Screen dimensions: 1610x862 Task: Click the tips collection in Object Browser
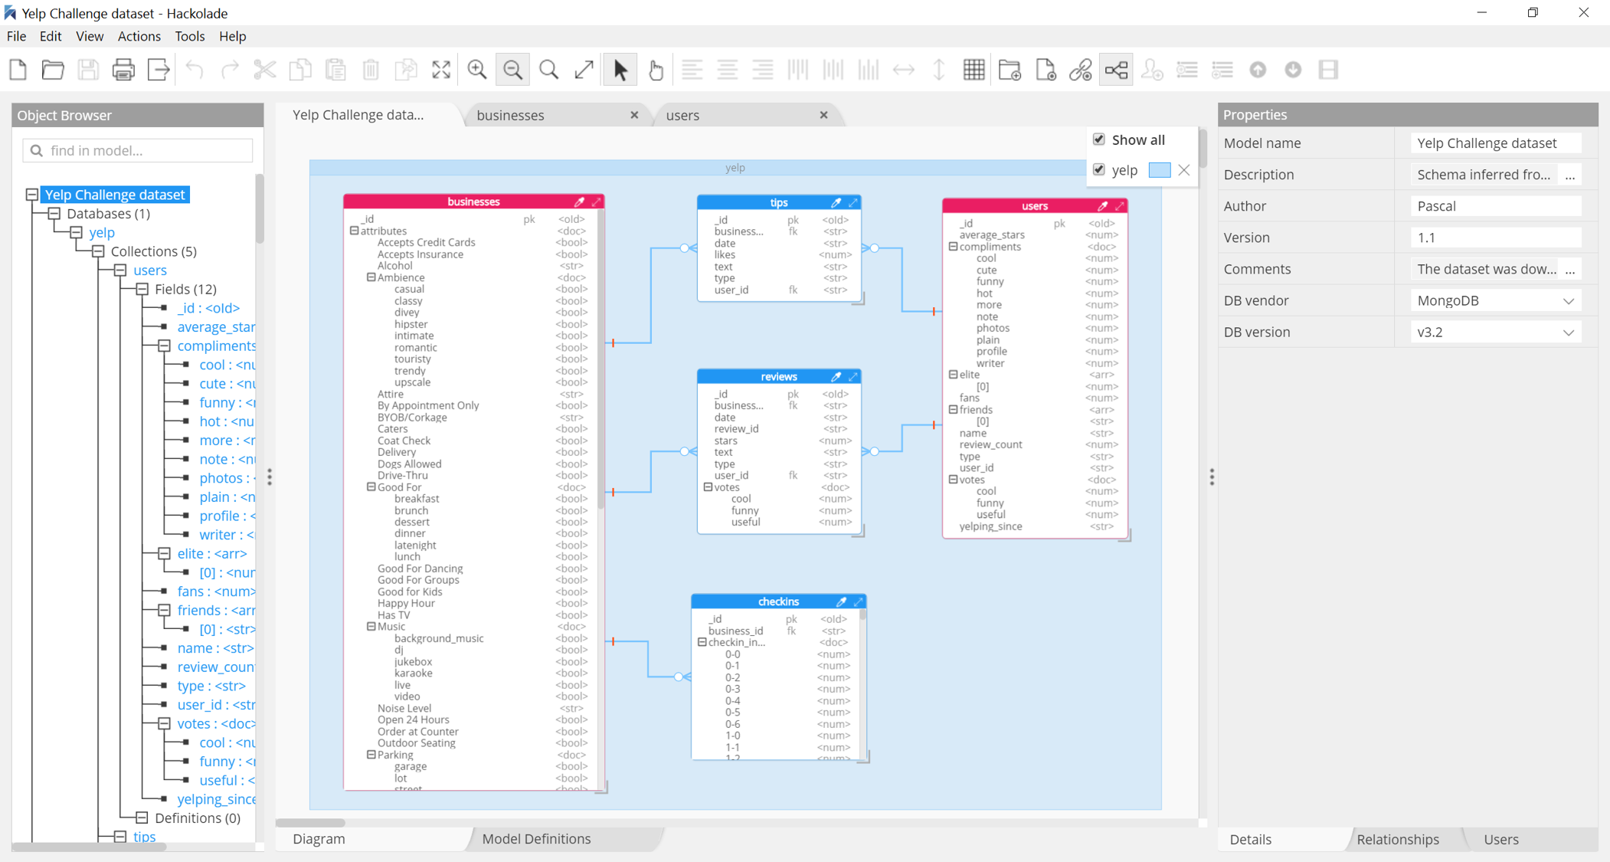(x=141, y=842)
